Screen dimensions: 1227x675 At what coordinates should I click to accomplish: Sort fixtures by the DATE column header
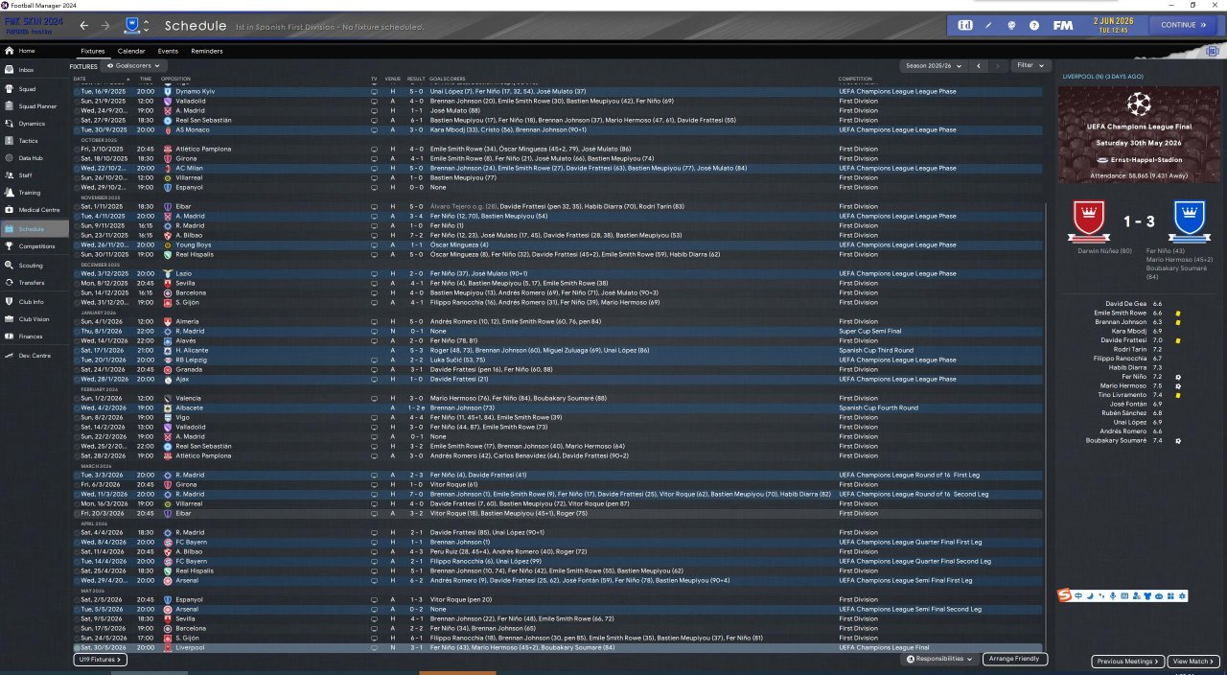80,79
